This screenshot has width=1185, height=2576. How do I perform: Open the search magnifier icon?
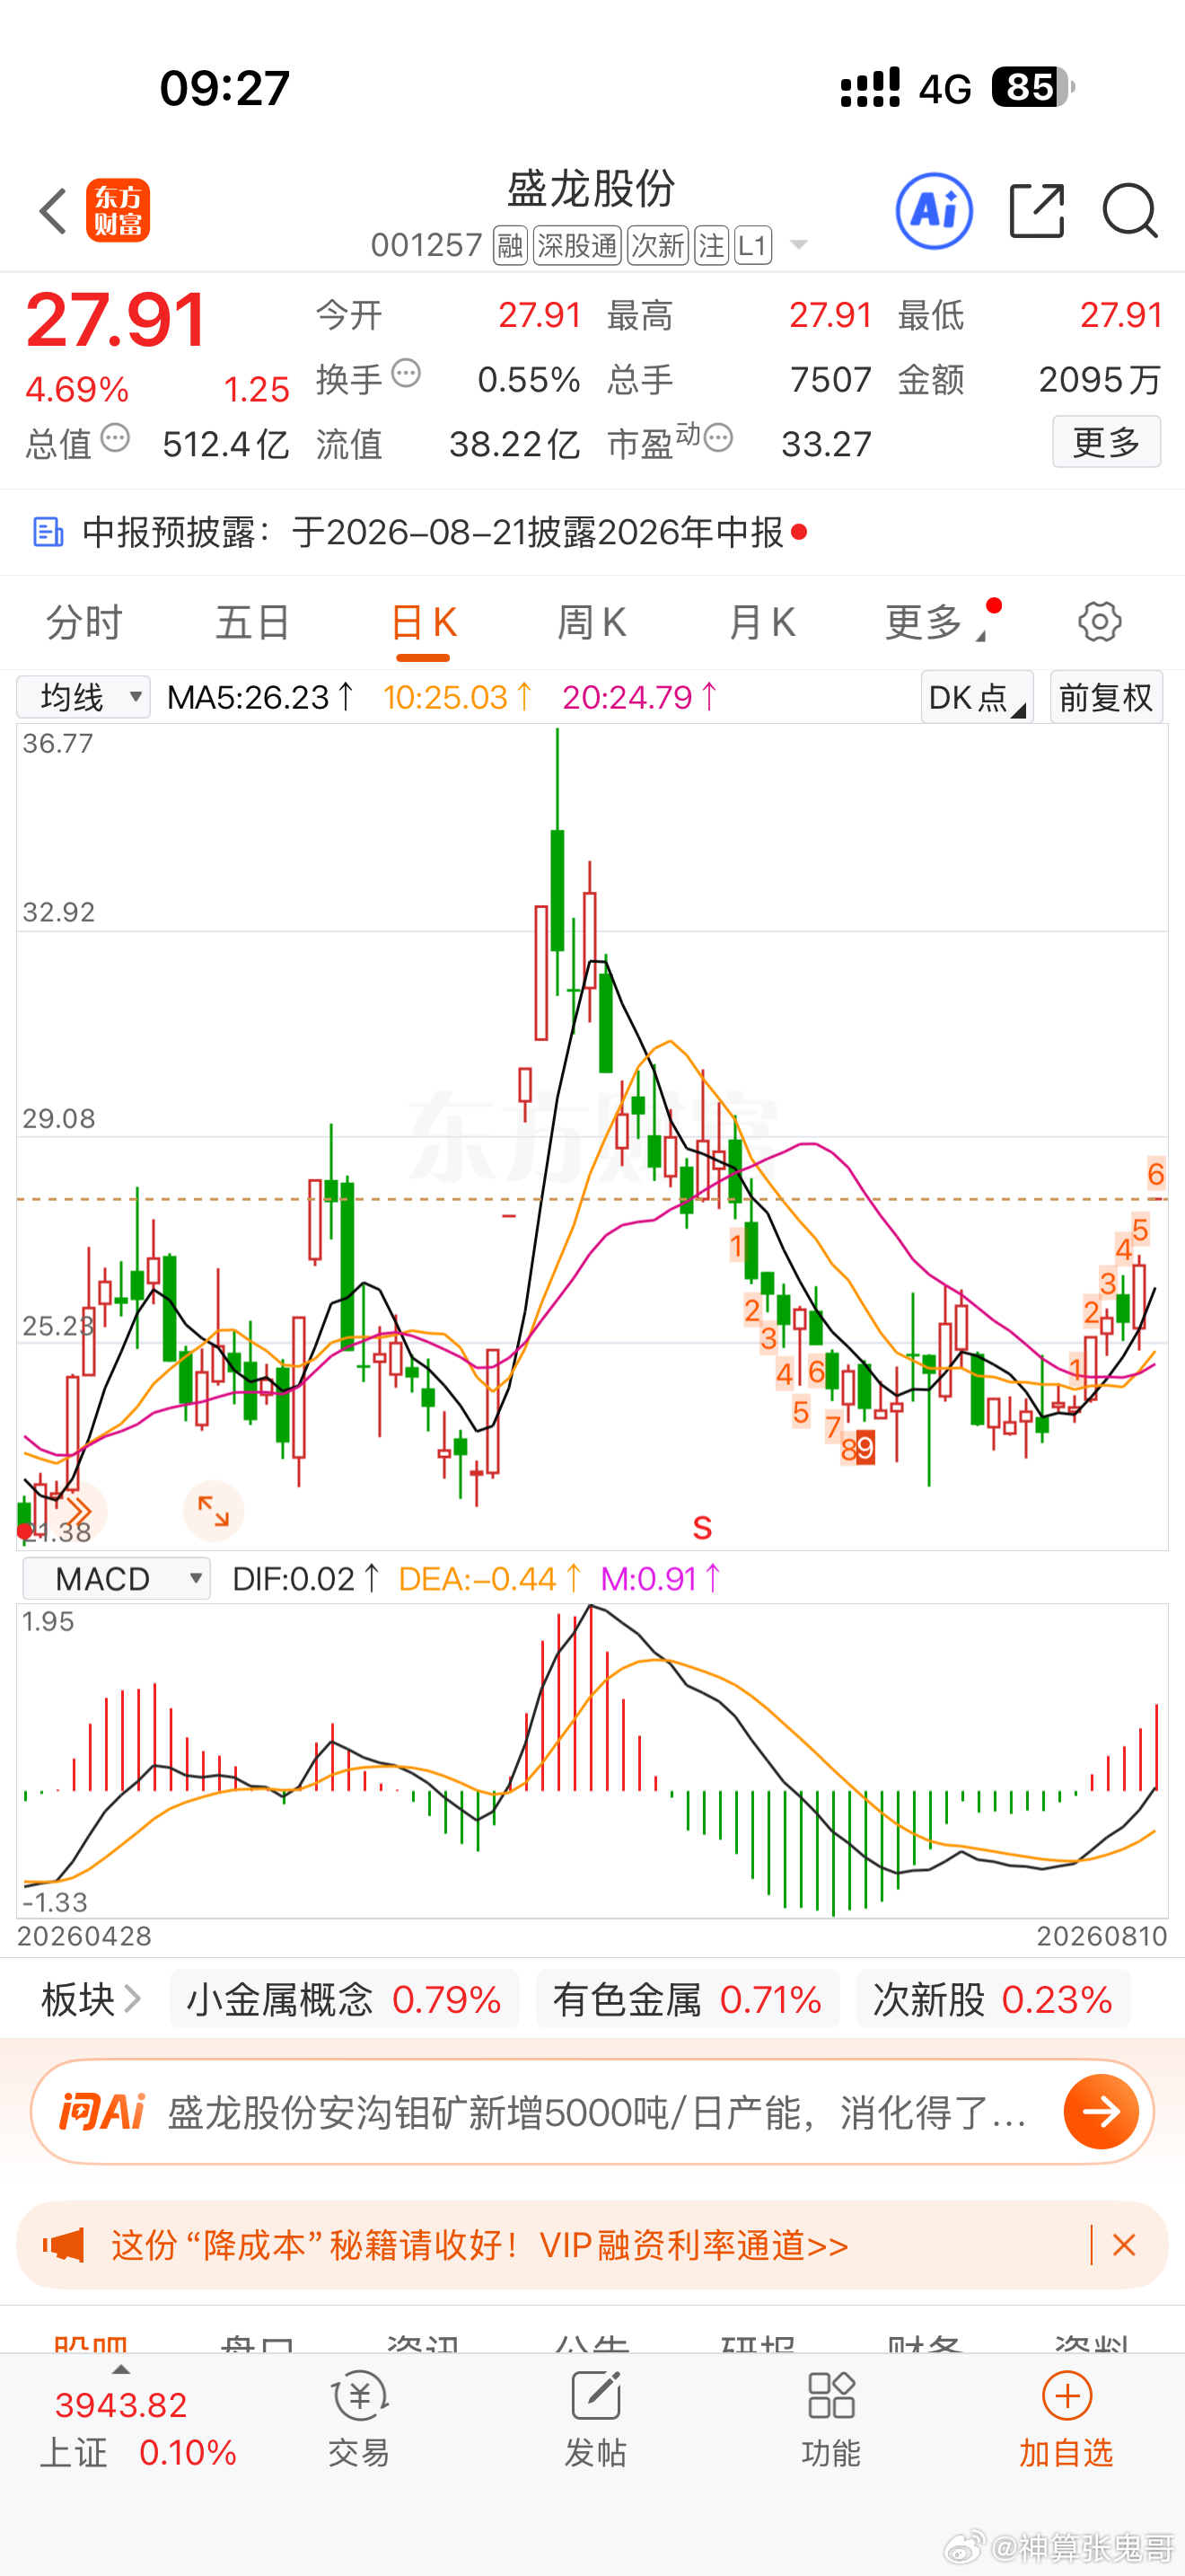(1130, 211)
